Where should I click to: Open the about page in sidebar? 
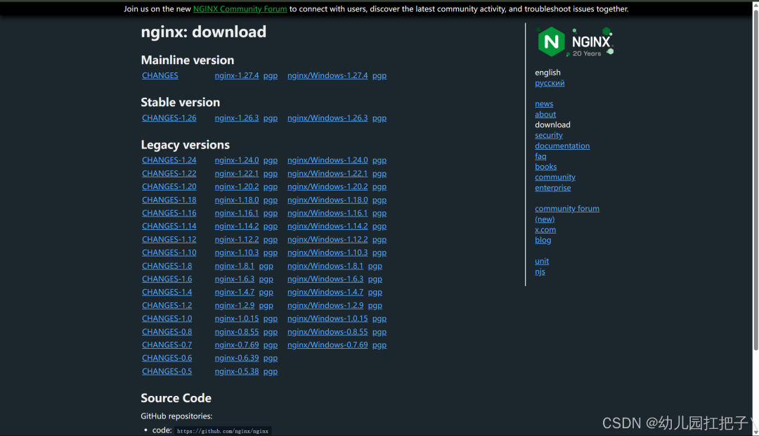tap(545, 115)
